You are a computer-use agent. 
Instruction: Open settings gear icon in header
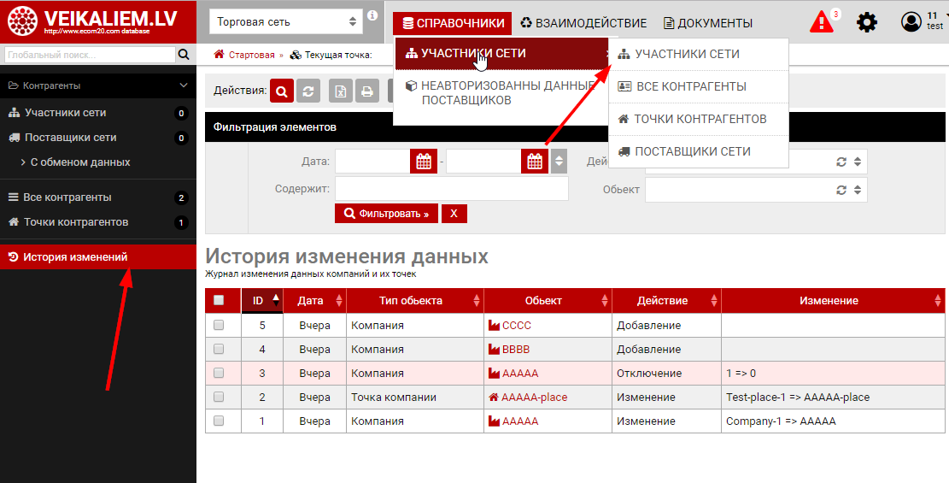[x=867, y=22]
